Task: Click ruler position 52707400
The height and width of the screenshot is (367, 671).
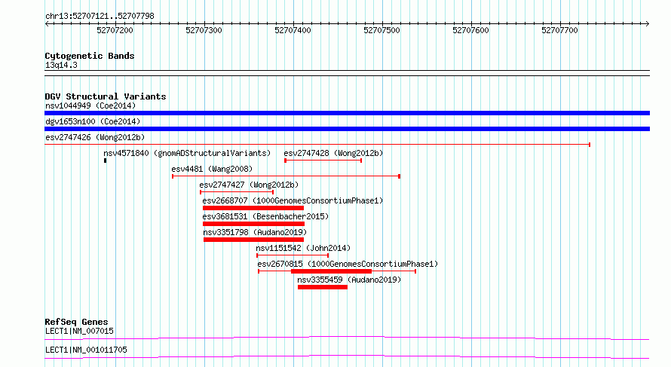Action: (x=293, y=30)
